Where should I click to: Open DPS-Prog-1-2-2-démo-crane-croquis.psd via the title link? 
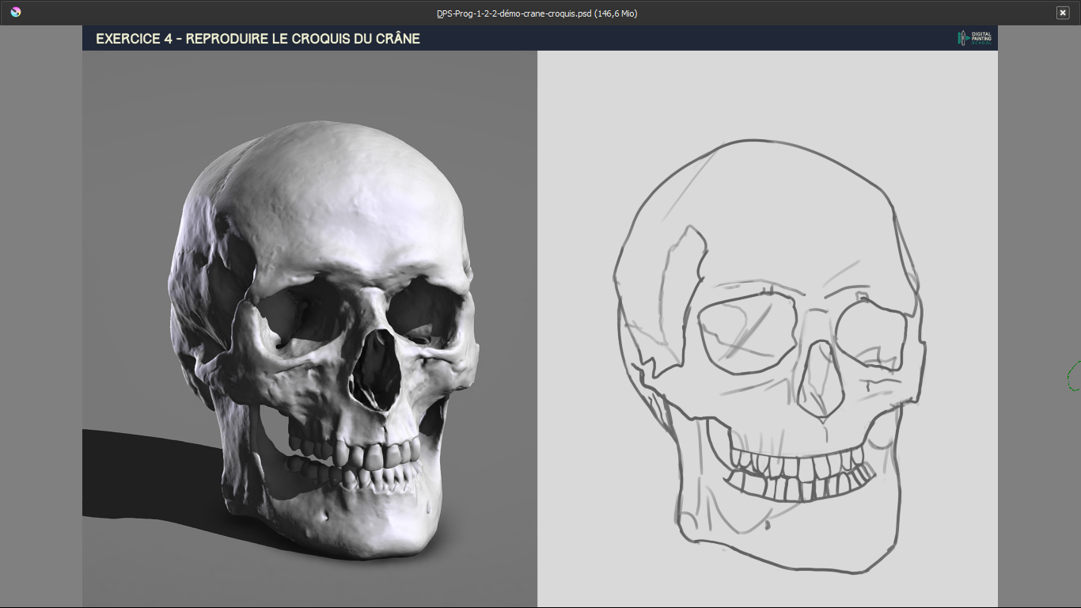(x=514, y=13)
